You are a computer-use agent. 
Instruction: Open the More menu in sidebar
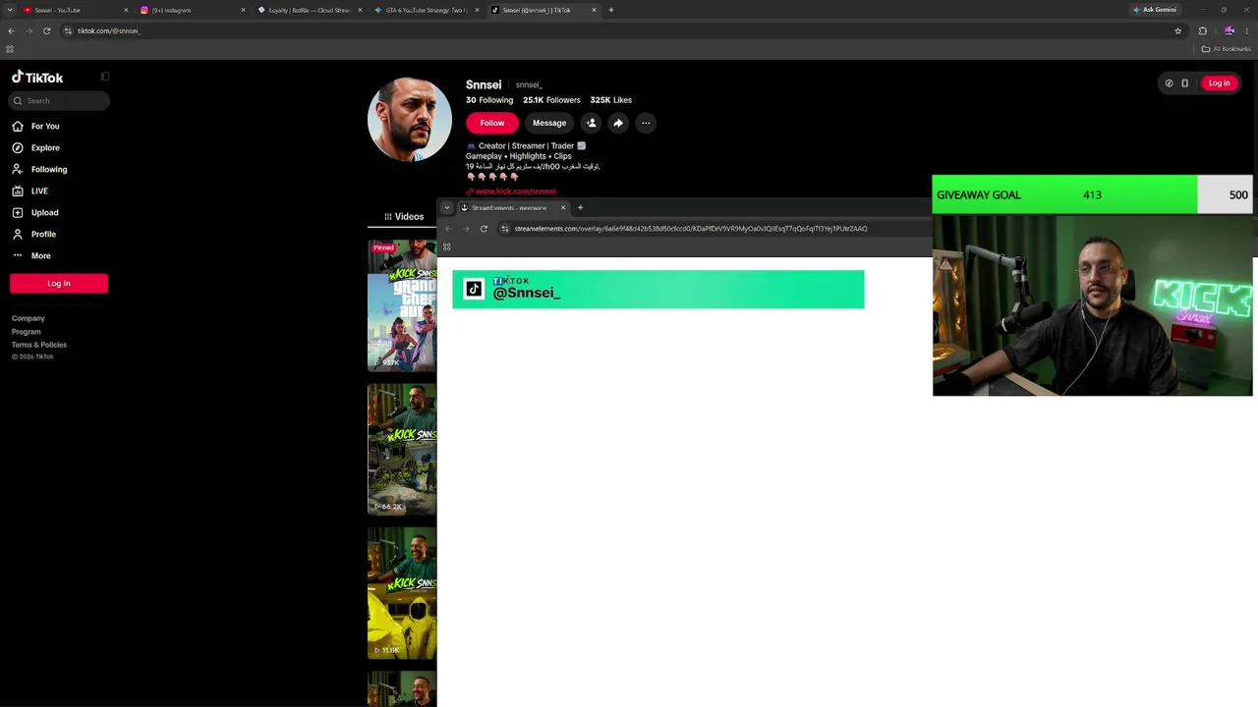click(31, 255)
